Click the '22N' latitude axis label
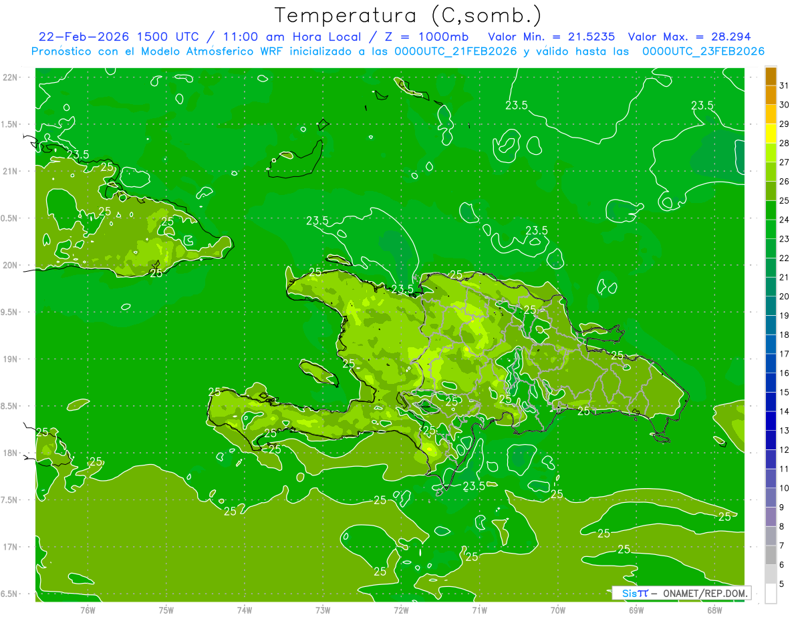802x619 pixels. coord(11,77)
